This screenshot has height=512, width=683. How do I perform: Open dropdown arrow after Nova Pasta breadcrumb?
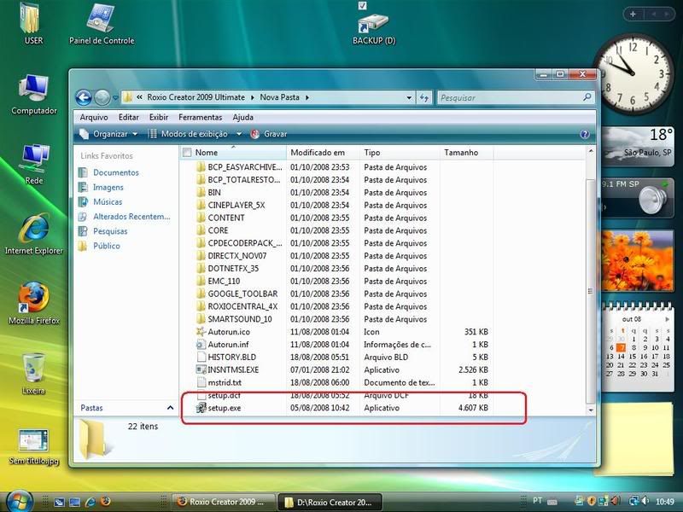(x=307, y=97)
